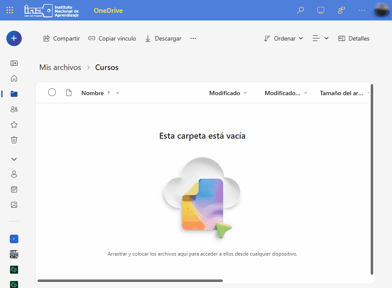Open the view layout options dropdown
This screenshot has height=288, width=392.
[320, 38]
